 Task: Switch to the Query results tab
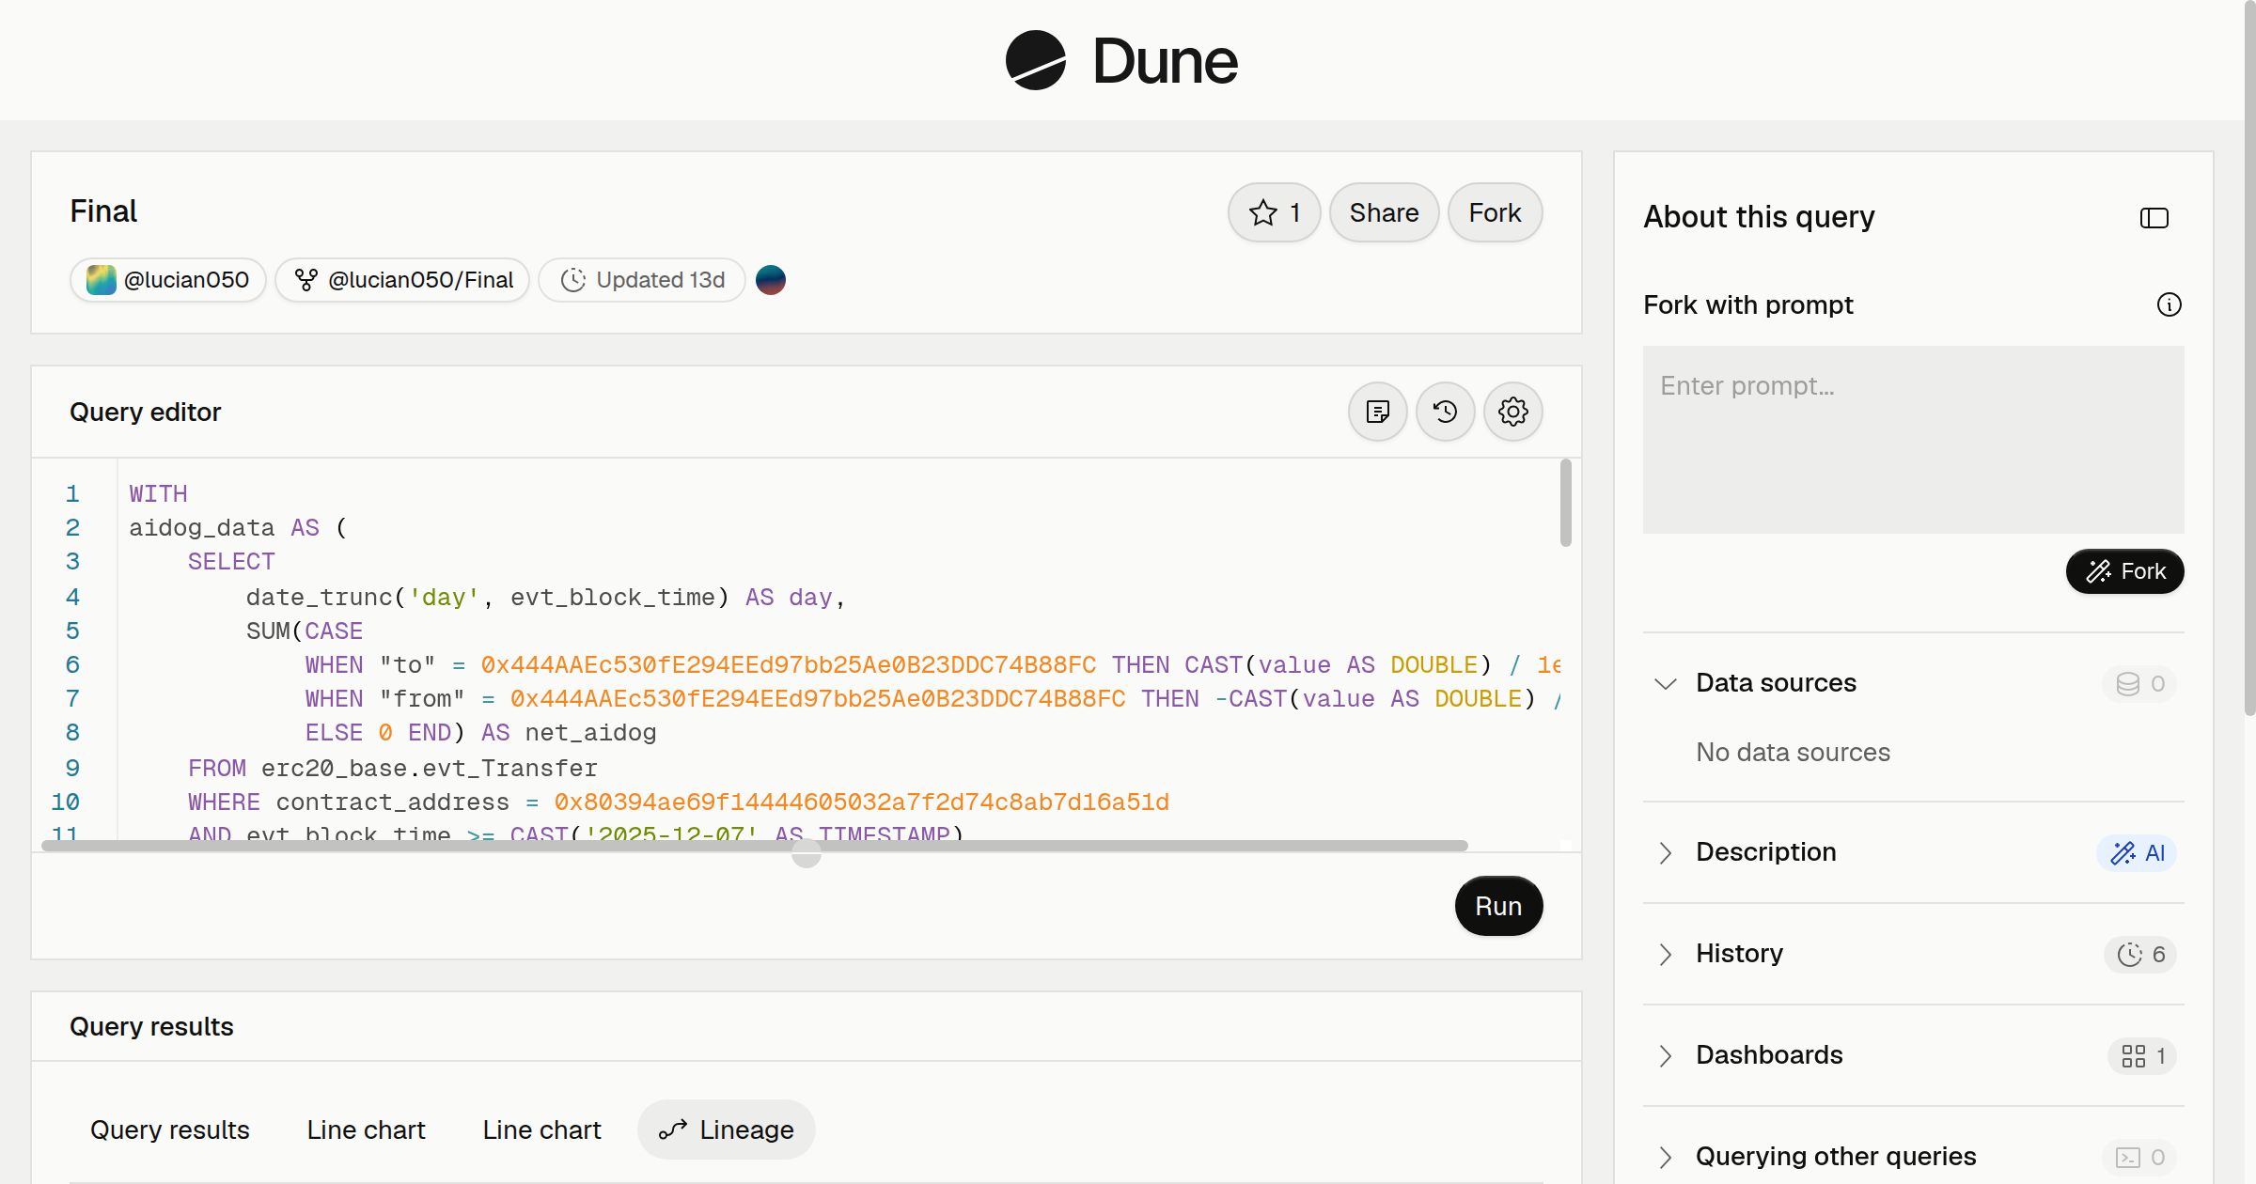click(169, 1129)
